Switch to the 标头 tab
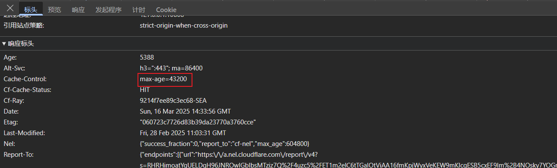This screenshot has width=557, height=168. click(x=31, y=10)
